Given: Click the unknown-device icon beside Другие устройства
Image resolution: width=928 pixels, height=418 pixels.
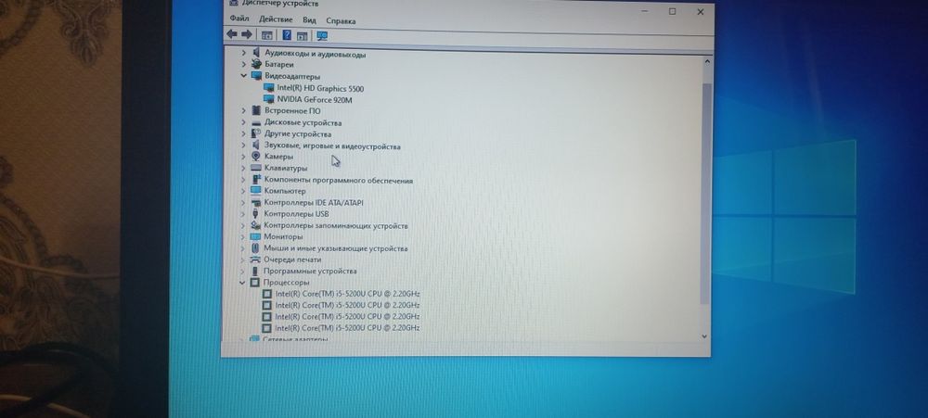Looking at the screenshot, I should coord(256,133).
